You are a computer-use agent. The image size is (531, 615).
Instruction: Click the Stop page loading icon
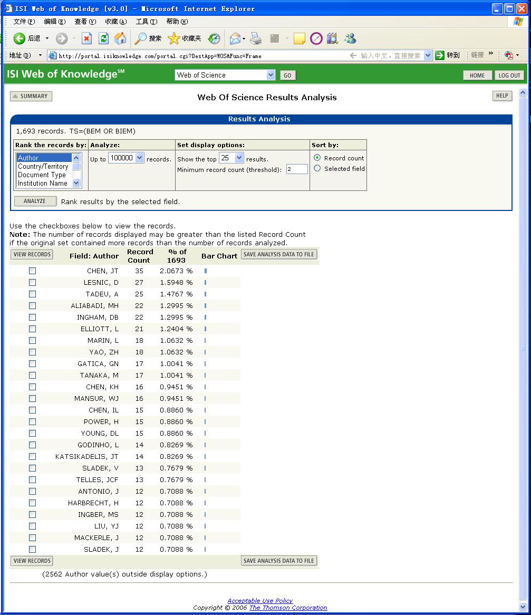[x=86, y=39]
